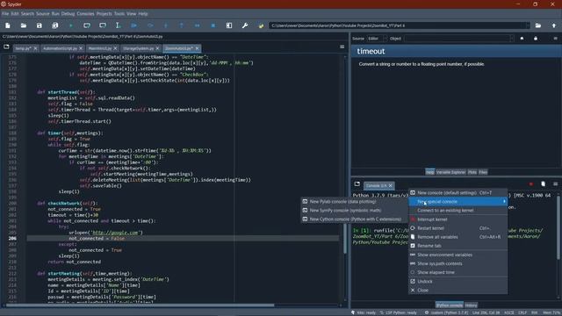The width and height of the screenshot is (562, 316).
Task: Choose Show sys.path contents entry
Action: (x=458, y=263)
